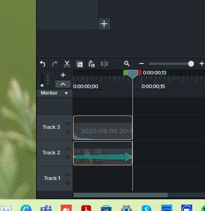Zoom out timeline with minus button
The height and width of the screenshot is (211, 205).
coord(142,63)
